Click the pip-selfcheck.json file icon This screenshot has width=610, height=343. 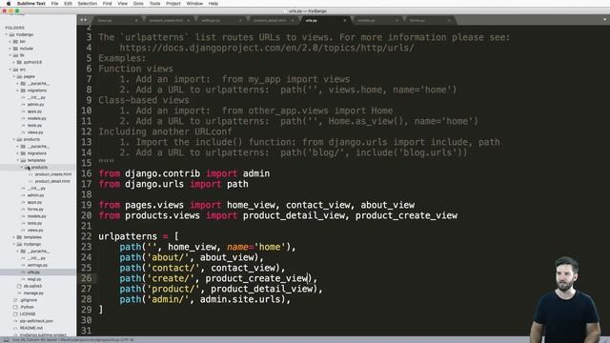(x=15, y=321)
